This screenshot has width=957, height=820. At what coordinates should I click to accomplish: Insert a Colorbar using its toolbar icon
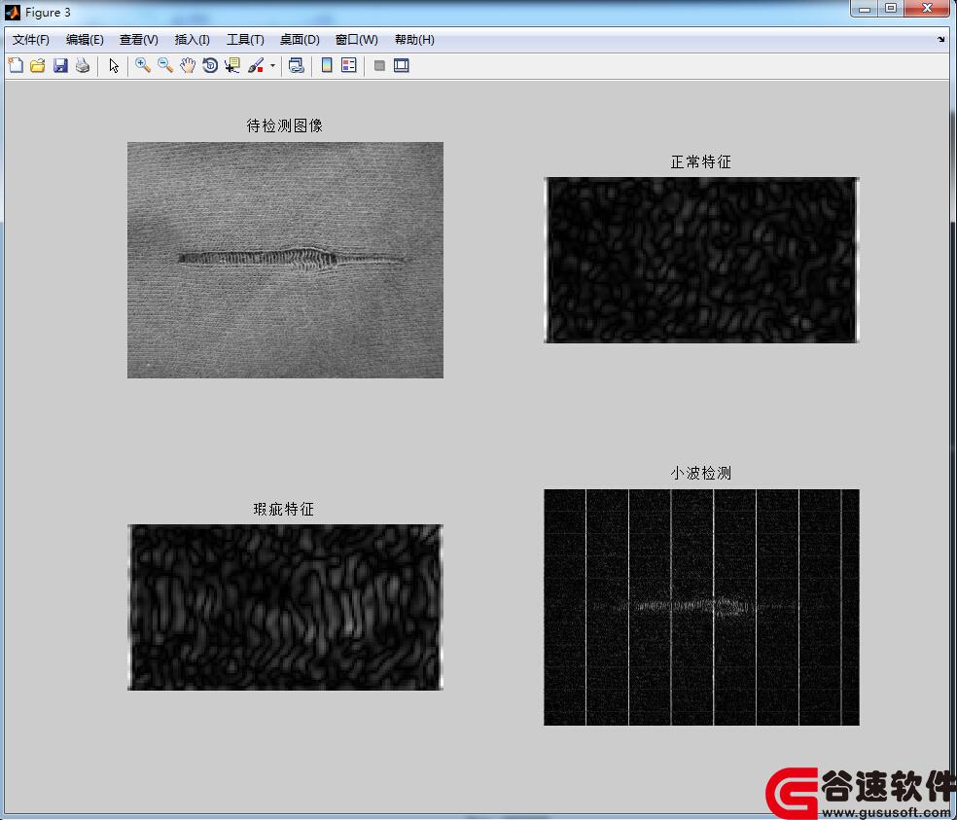(327, 65)
